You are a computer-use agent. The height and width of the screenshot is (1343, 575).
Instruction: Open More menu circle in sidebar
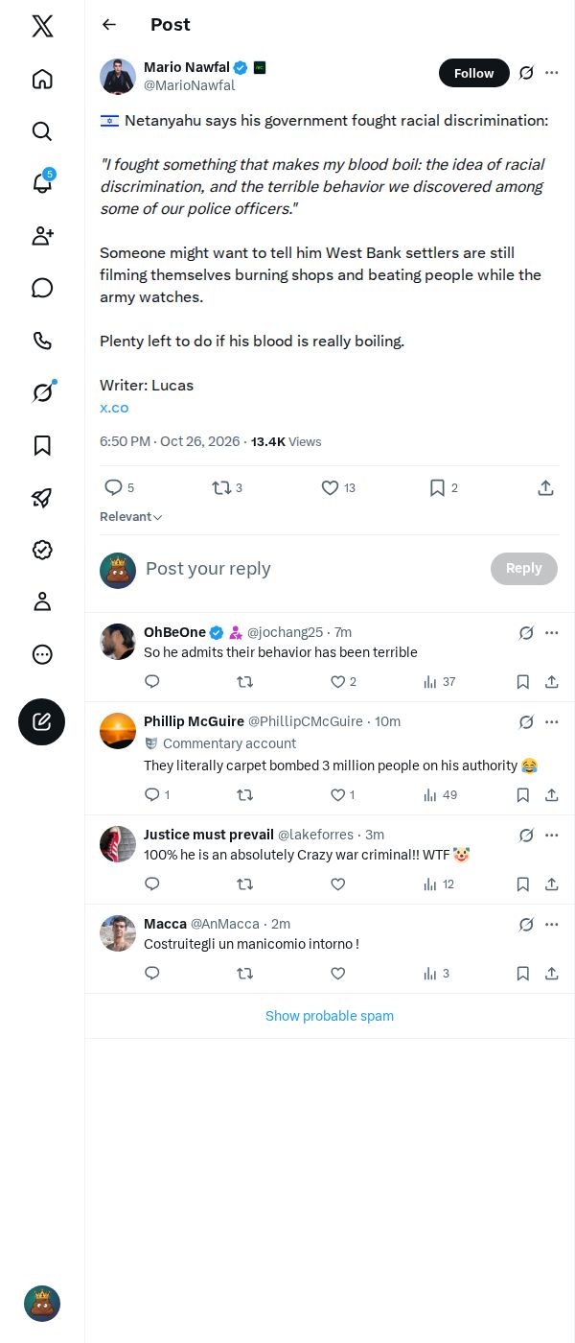(x=42, y=654)
